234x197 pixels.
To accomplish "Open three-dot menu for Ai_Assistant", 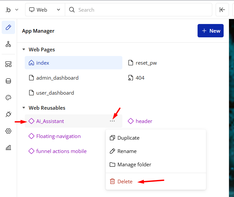I will pyautogui.click(x=112, y=121).
